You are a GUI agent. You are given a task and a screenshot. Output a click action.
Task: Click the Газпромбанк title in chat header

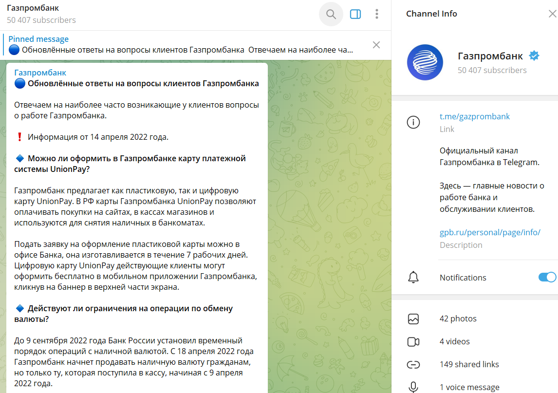click(33, 8)
